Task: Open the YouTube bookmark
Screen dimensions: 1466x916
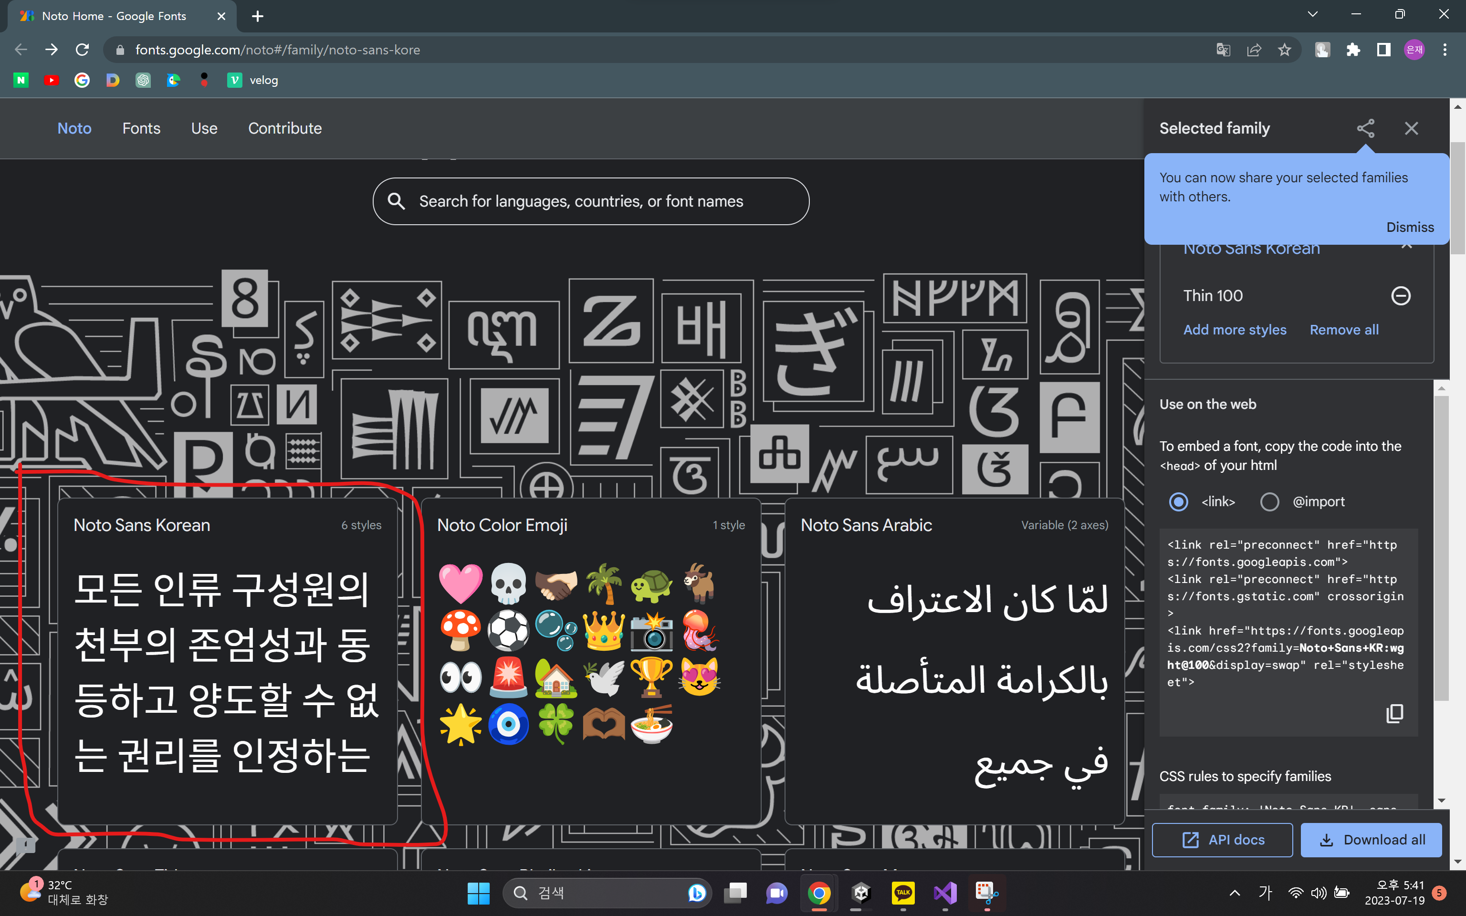Action: point(52,80)
